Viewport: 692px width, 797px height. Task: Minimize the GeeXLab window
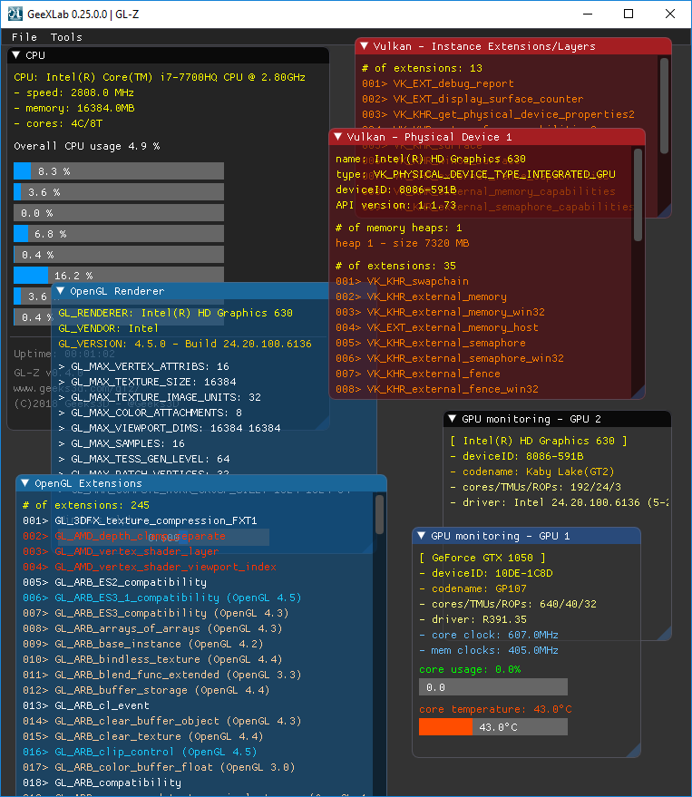click(588, 14)
